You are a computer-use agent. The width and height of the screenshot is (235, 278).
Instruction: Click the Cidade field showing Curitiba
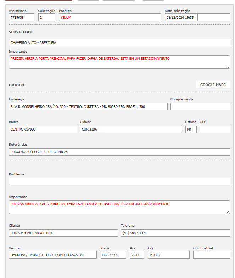pyautogui.click(x=131, y=129)
